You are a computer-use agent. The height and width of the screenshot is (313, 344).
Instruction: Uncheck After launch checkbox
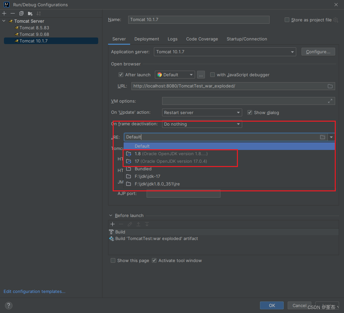(x=121, y=75)
